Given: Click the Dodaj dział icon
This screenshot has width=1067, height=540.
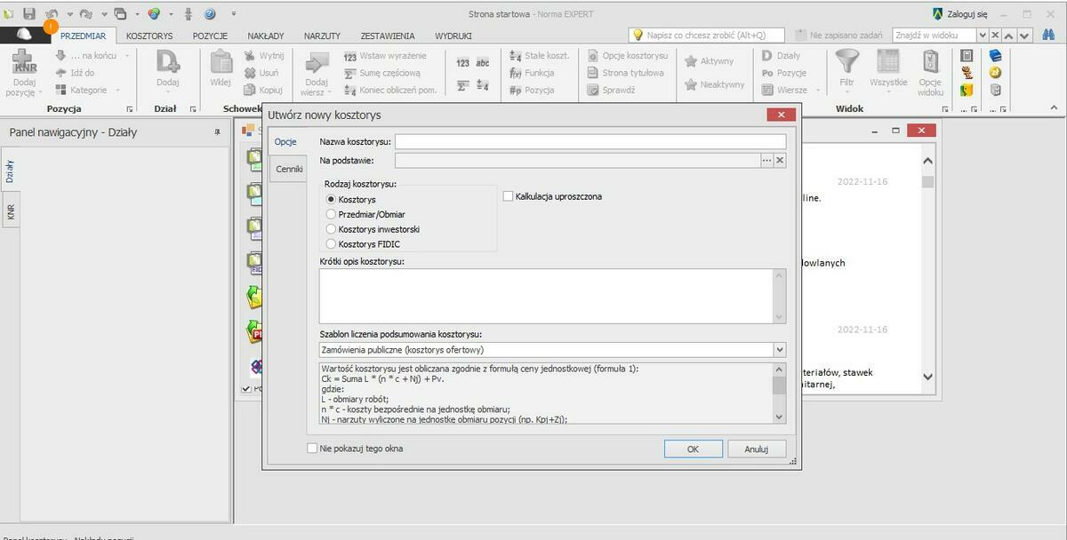Looking at the screenshot, I should 167,63.
